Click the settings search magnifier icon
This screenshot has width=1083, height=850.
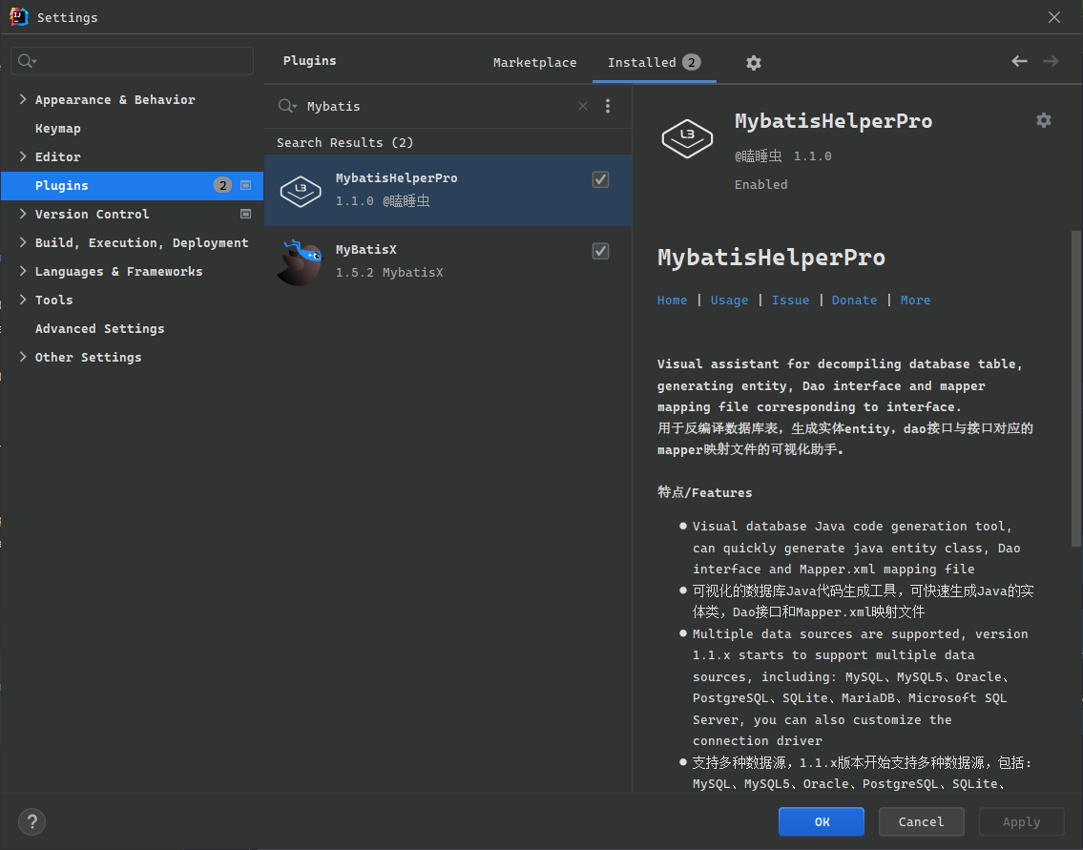tap(27, 61)
